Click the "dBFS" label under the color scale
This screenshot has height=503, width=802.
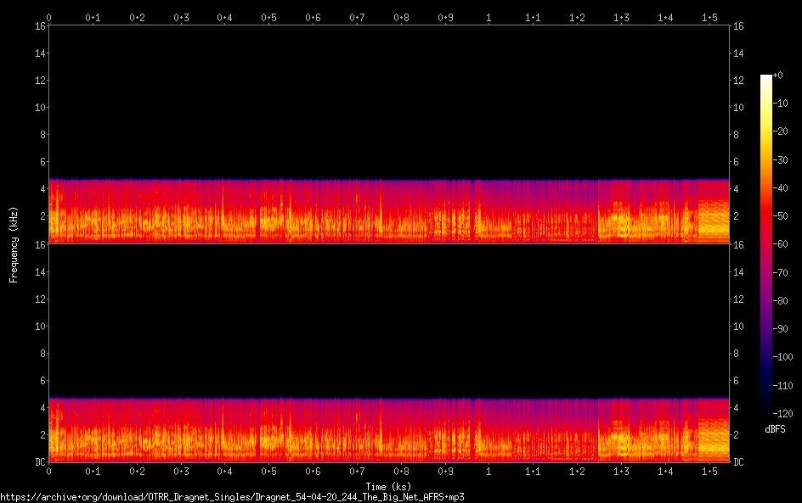point(775,430)
